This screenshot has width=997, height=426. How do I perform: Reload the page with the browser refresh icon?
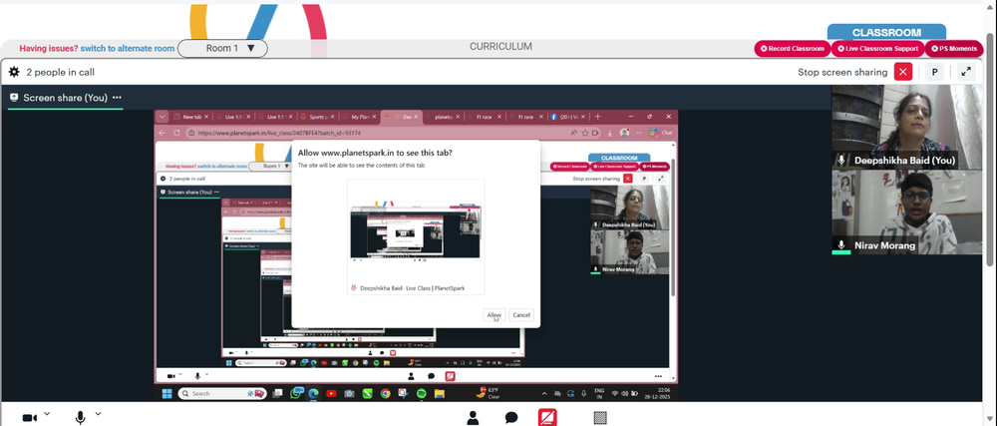[176, 133]
